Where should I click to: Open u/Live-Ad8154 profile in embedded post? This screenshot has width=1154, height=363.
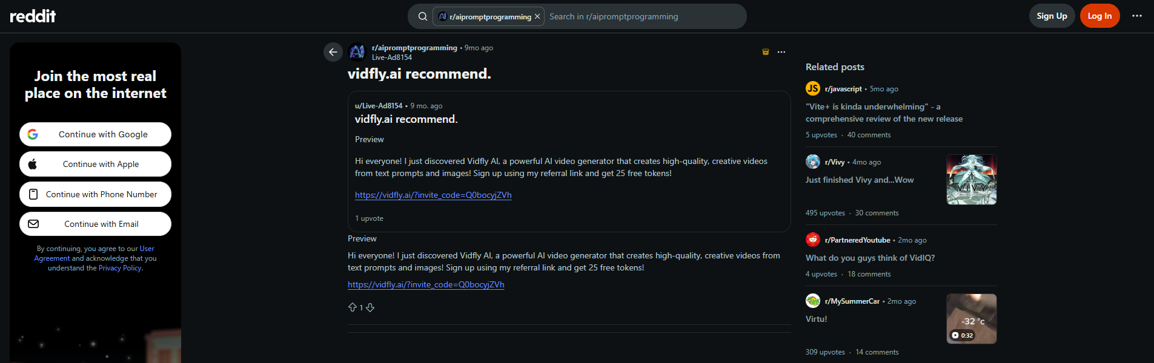(379, 106)
